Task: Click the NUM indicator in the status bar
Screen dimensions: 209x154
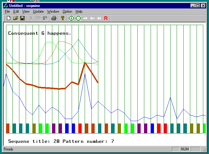Action: pos(185,149)
